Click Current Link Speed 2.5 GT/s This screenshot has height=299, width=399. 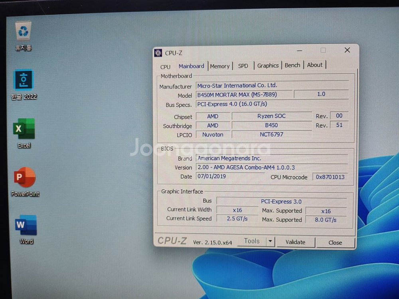click(x=237, y=218)
